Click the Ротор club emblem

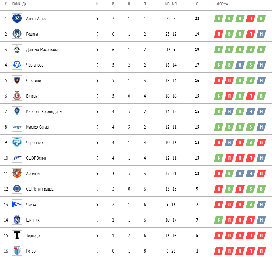(17, 251)
